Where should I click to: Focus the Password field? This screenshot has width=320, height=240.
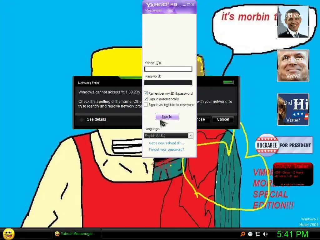click(x=168, y=82)
